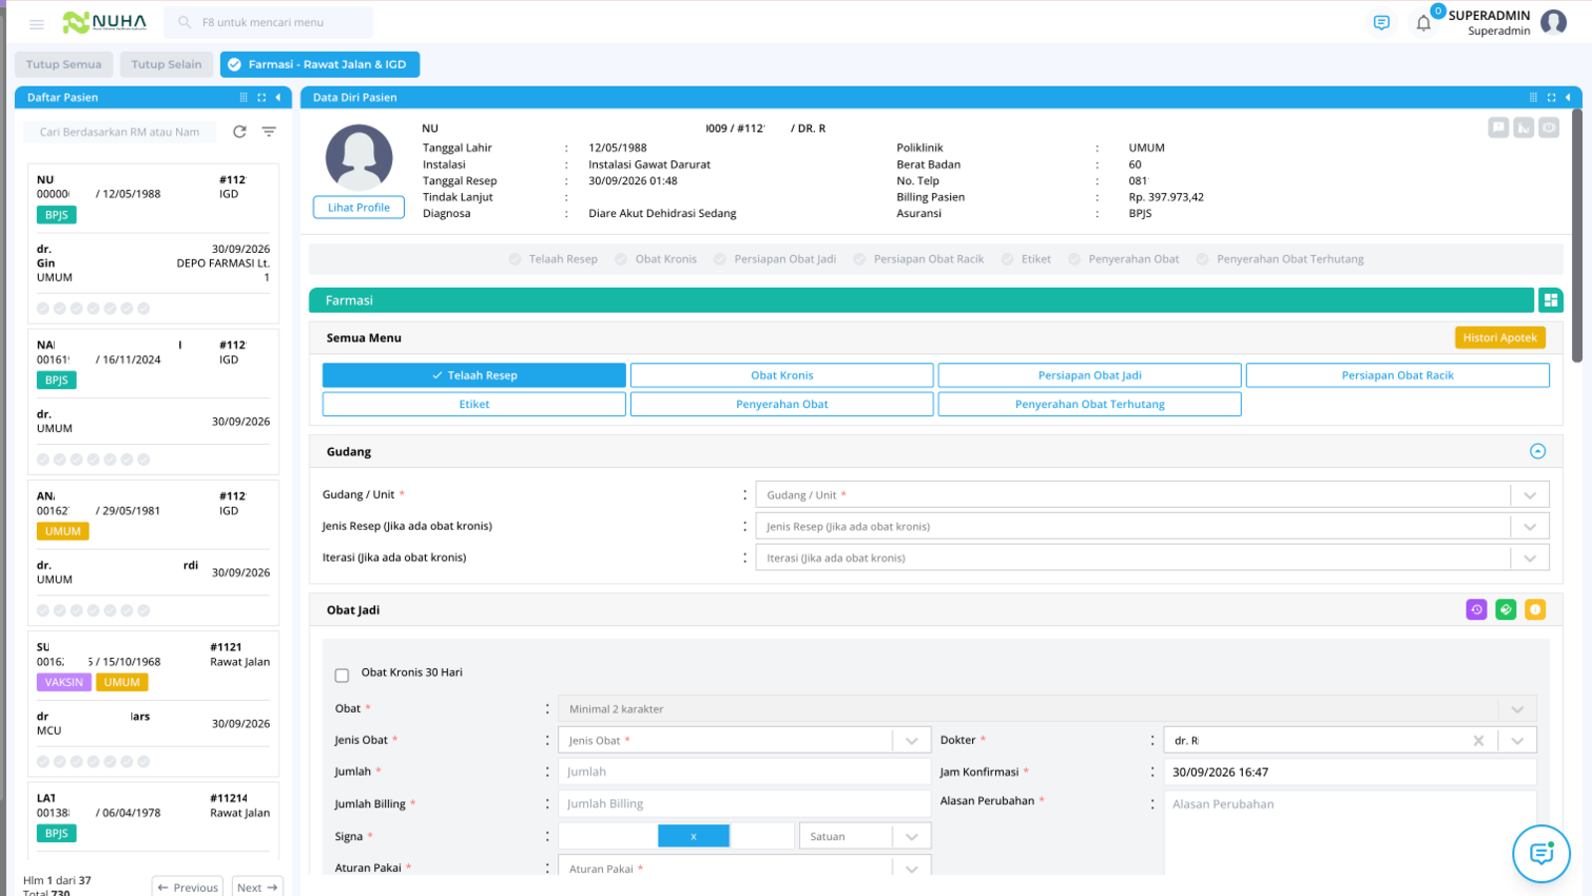Select the Obat Kronis progress step
The width and height of the screenshot is (1592, 896).
[x=656, y=259]
